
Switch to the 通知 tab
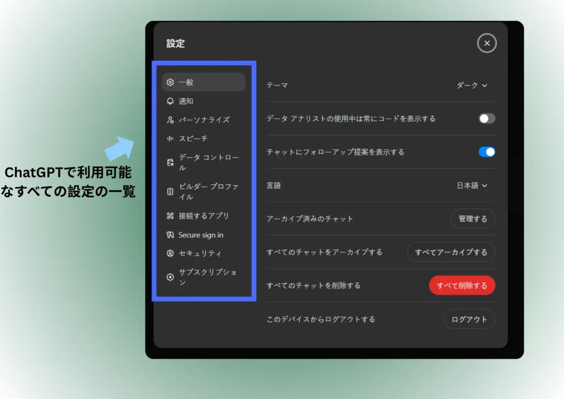(x=204, y=101)
